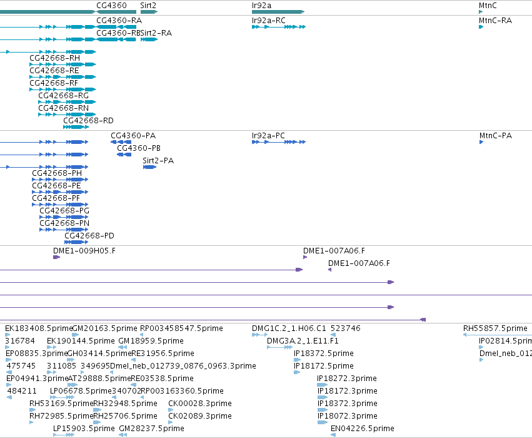The width and height of the screenshot is (532, 438).
Task: Select protein CG42668-PN
Action: (64, 223)
